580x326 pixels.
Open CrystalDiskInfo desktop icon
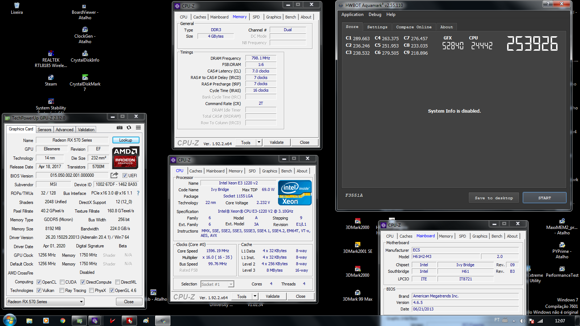(85, 57)
